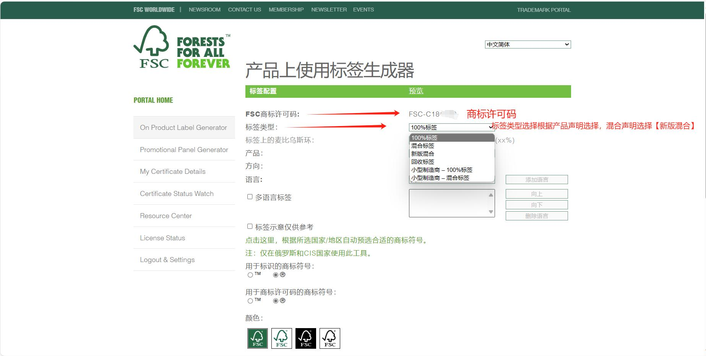
Task: Select the black background white FSC logo swatch
Action: click(306, 338)
